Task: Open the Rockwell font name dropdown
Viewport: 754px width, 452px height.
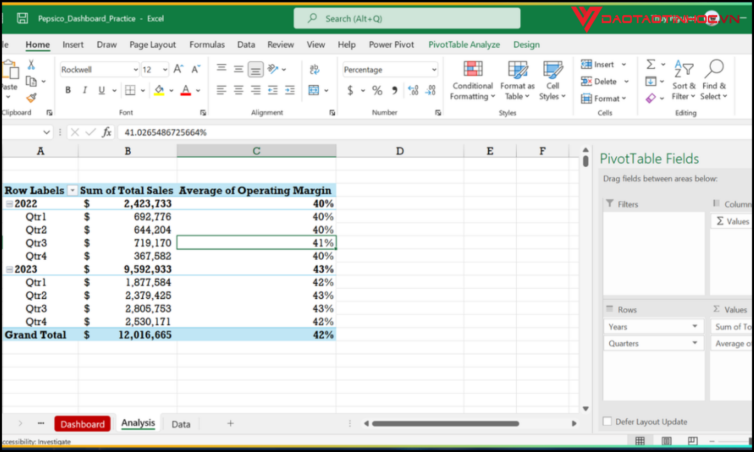Action: pyautogui.click(x=136, y=70)
